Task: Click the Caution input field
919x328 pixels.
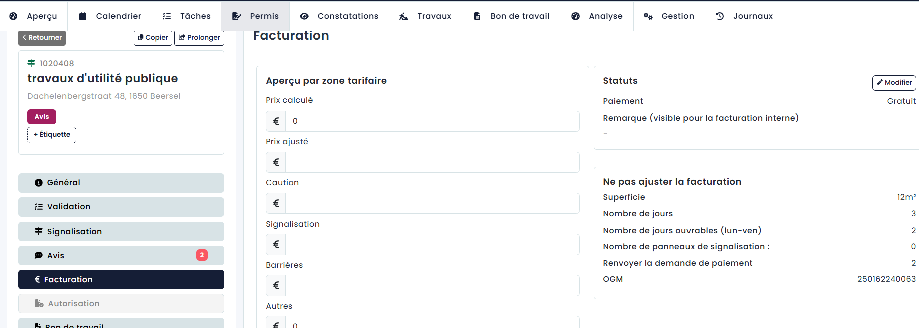Action: pos(432,203)
